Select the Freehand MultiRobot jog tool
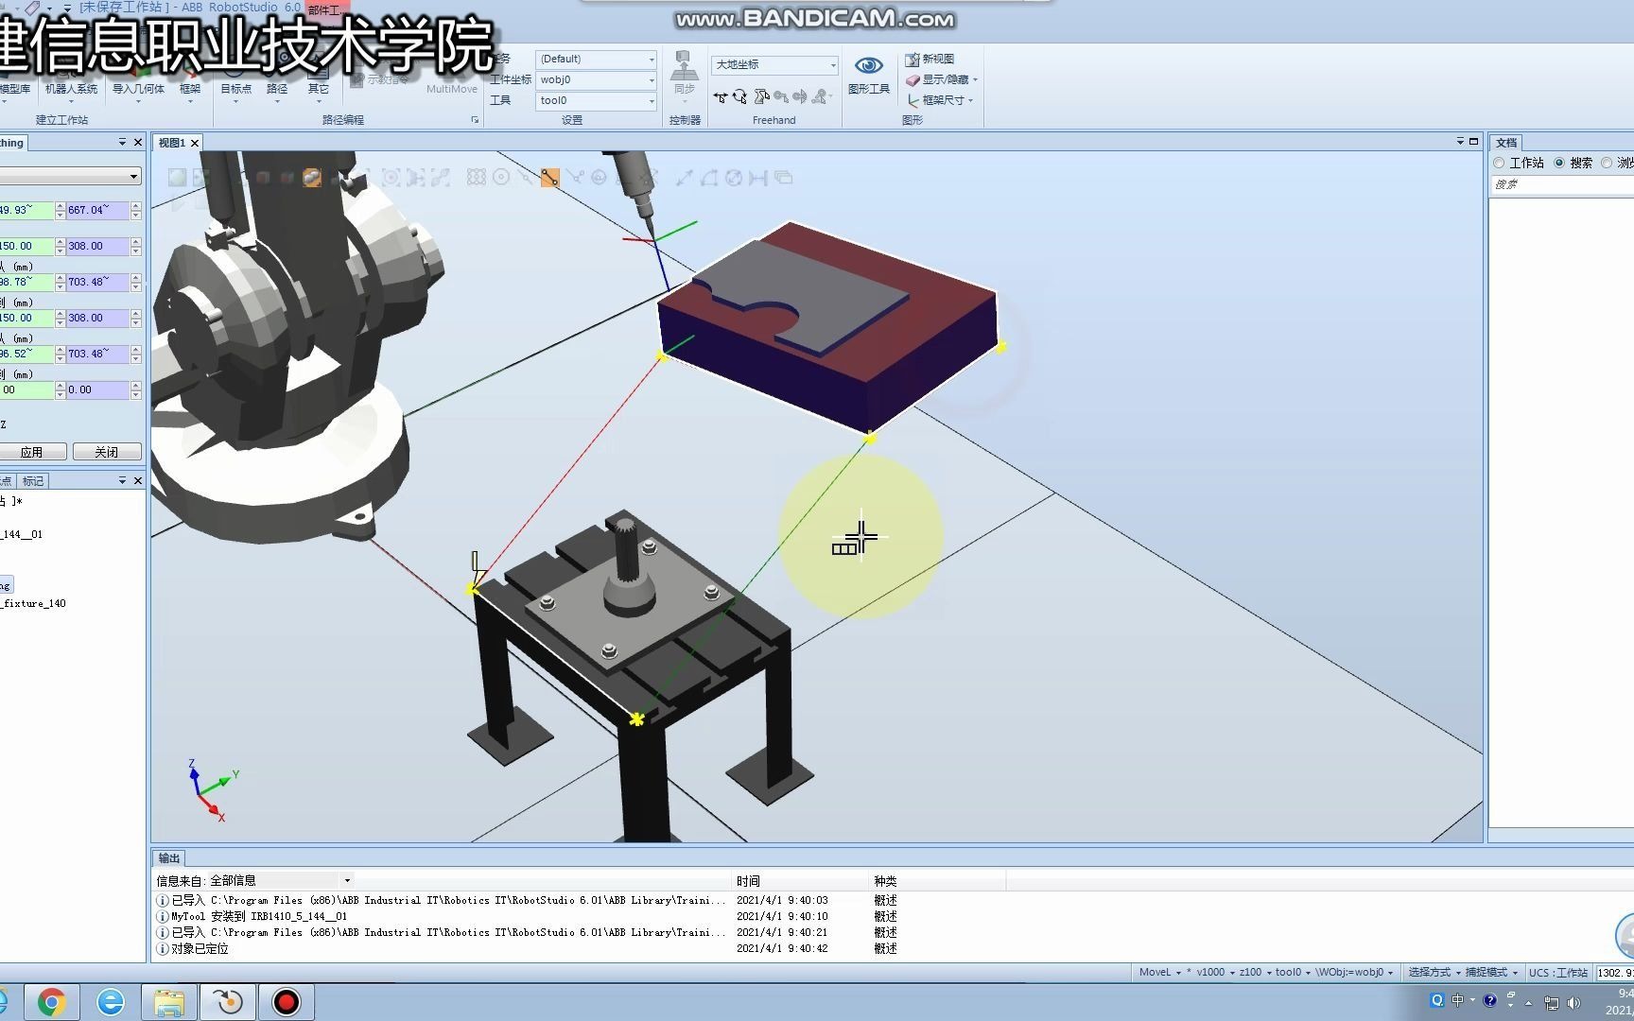Image resolution: width=1634 pixels, height=1021 pixels. [x=820, y=96]
